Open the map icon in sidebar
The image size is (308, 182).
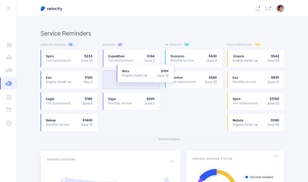(9, 97)
